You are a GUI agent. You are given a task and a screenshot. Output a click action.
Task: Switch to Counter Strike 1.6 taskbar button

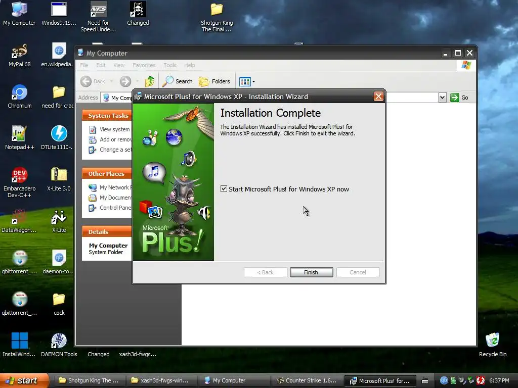[x=307, y=380]
